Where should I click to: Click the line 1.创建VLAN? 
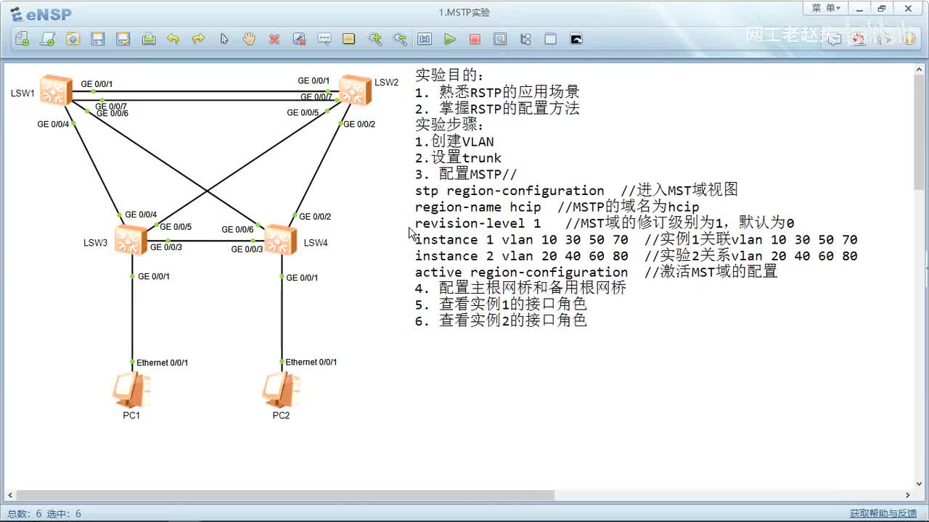pyautogui.click(x=454, y=141)
